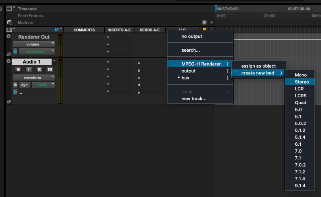Create a 7.0 bed

pyautogui.click(x=300, y=151)
